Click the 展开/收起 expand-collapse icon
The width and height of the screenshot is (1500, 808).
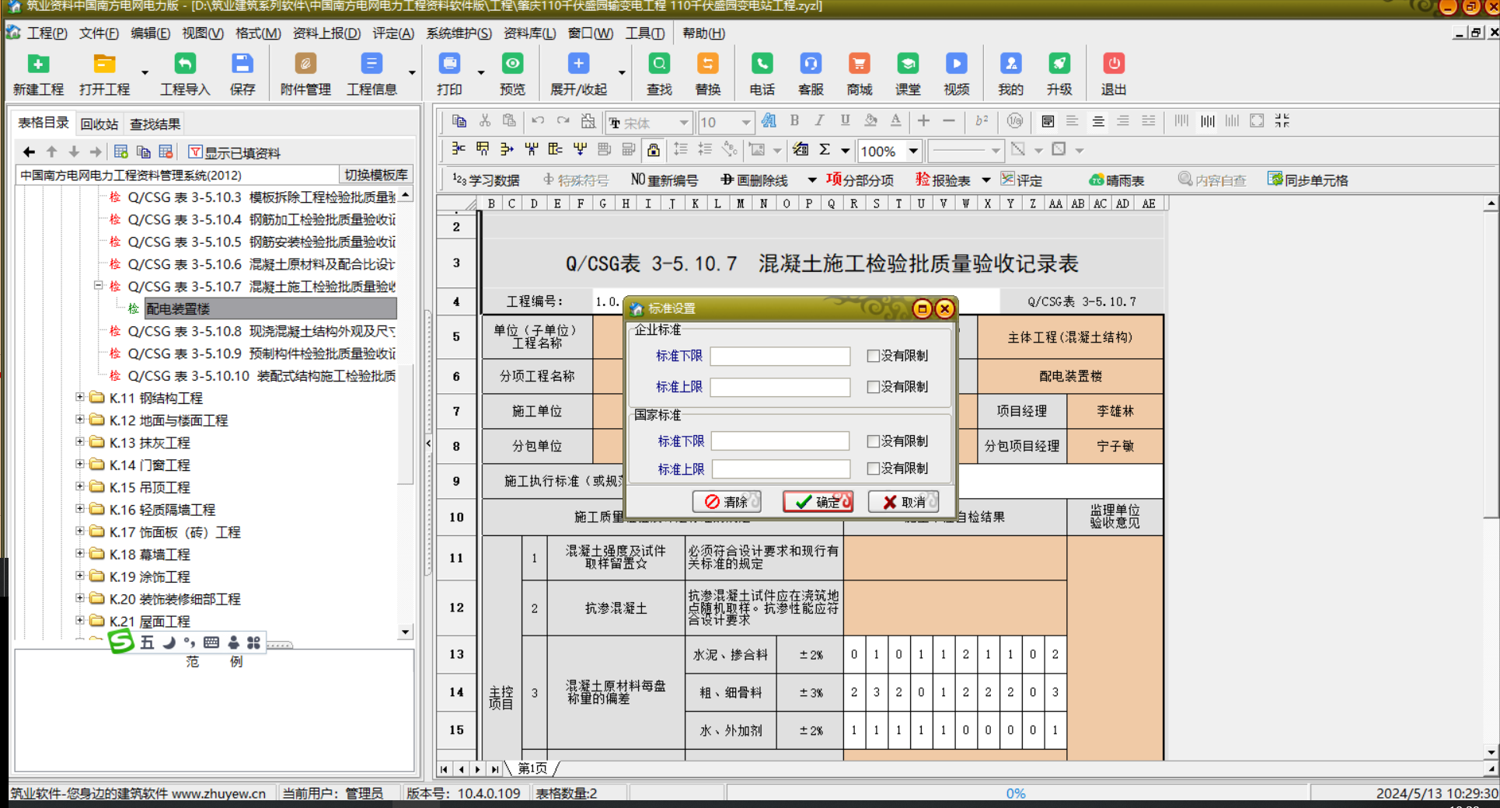pyautogui.click(x=578, y=64)
